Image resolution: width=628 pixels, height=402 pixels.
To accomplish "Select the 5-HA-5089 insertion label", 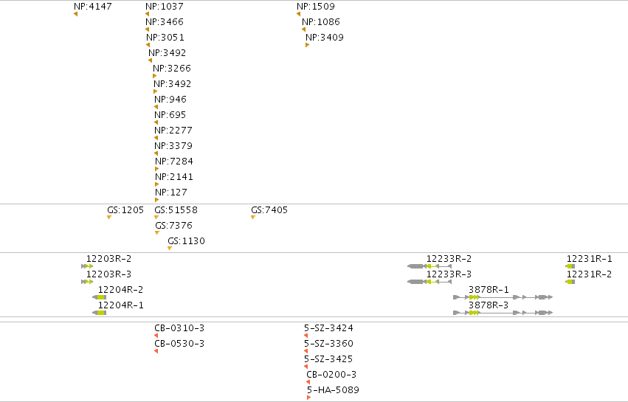I will [x=334, y=390].
